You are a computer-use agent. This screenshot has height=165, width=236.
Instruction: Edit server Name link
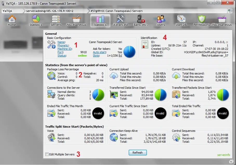61,42
